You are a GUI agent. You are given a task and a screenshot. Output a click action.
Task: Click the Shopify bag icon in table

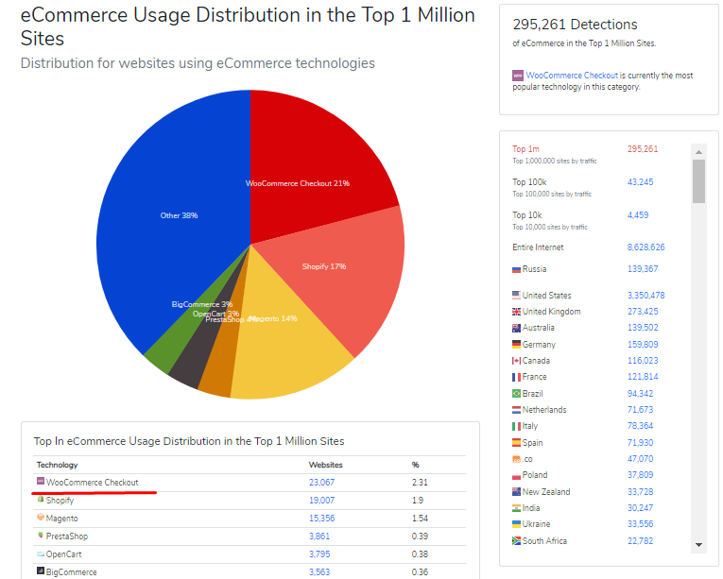pos(41,500)
